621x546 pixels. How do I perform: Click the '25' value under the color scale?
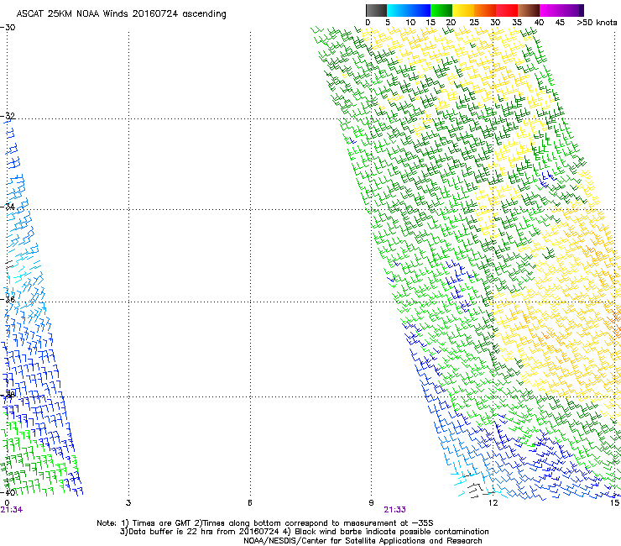[x=474, y=23]
